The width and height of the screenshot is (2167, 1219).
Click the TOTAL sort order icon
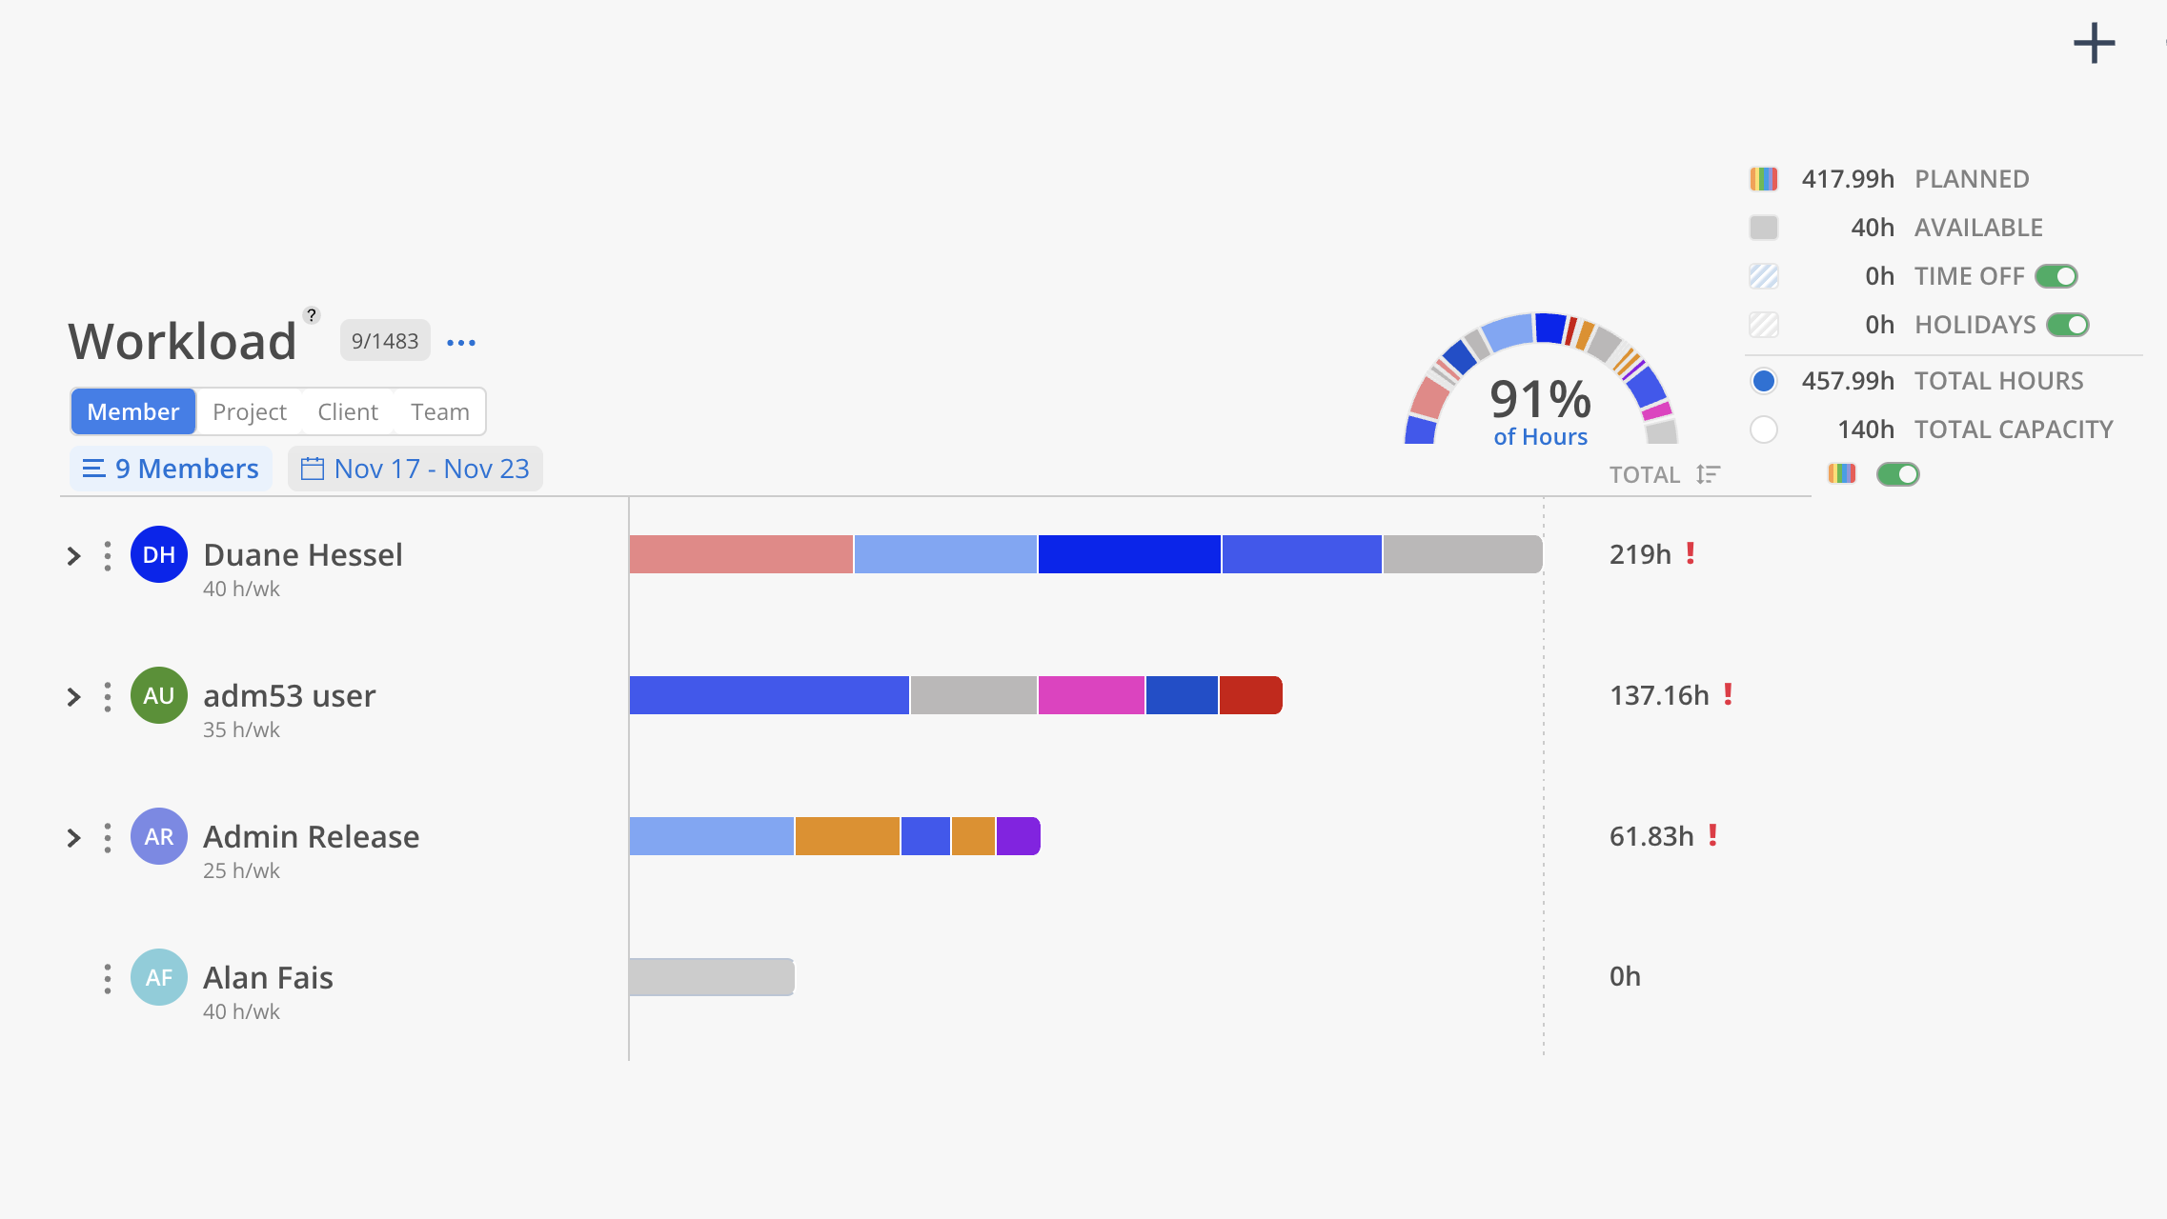click(x=1708, y=474)
